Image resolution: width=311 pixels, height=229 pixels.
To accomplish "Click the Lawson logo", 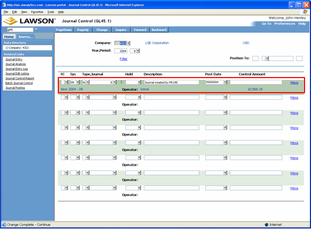I will coord(30,21).
